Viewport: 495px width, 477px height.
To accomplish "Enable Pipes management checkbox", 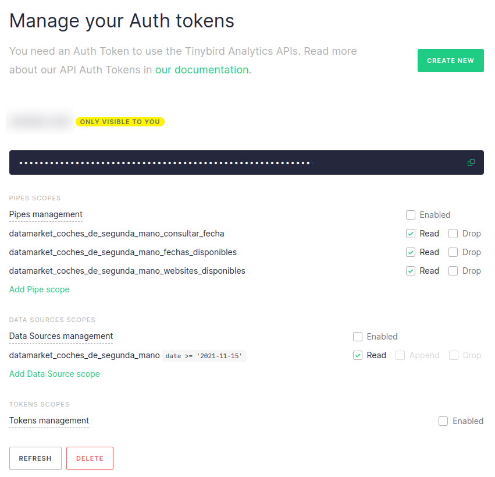I will (411, 215).
